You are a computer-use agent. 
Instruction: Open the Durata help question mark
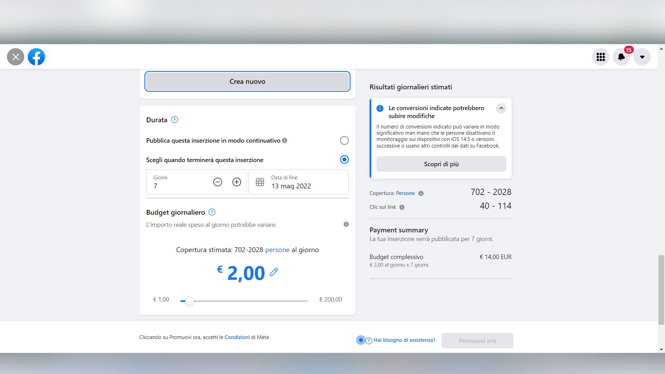tap(175, 119)
